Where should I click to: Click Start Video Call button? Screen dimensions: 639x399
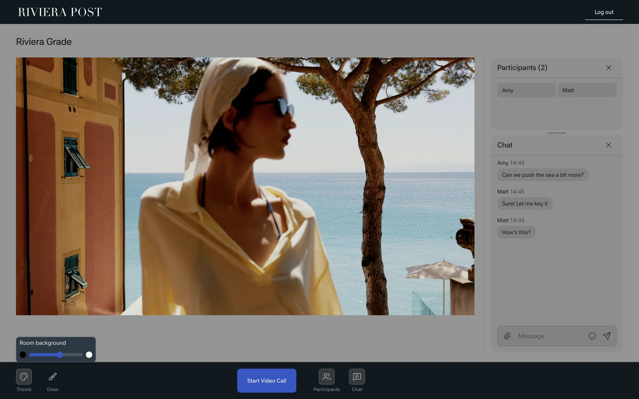tap(267, 380)
